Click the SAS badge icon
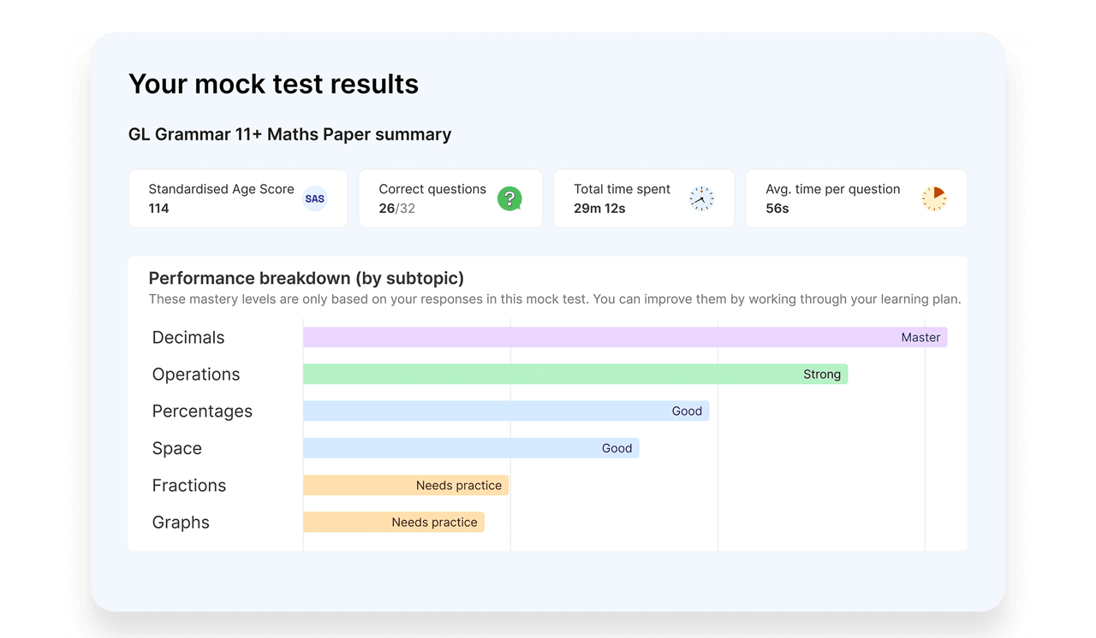Viewport: 1096px width, 638px height. pos(315,199)
